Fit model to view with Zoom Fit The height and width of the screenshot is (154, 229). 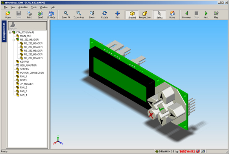click(66, 15)
